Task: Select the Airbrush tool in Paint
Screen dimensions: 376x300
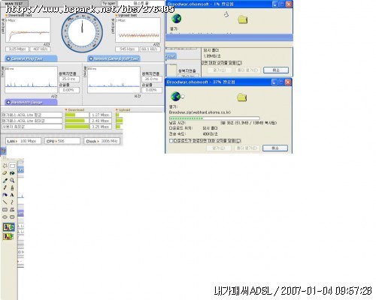Action: click(5, 195)
